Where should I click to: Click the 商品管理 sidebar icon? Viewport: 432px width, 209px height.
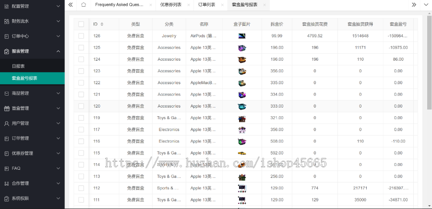[7, 93]
